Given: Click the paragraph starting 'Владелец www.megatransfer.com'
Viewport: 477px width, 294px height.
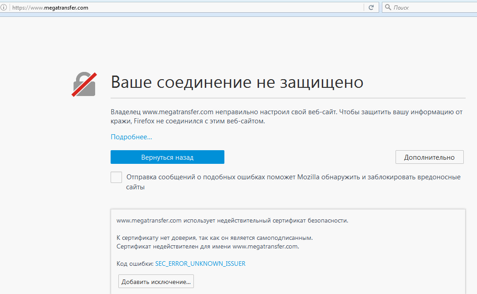Looking at the screenshot, I should [x=287, y=117].
